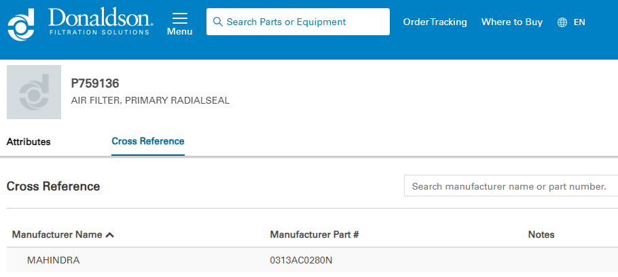The height and width of the screenshot is (277, 618).
Task: Open Order Tracking link
Action: (x=435, y=22)
